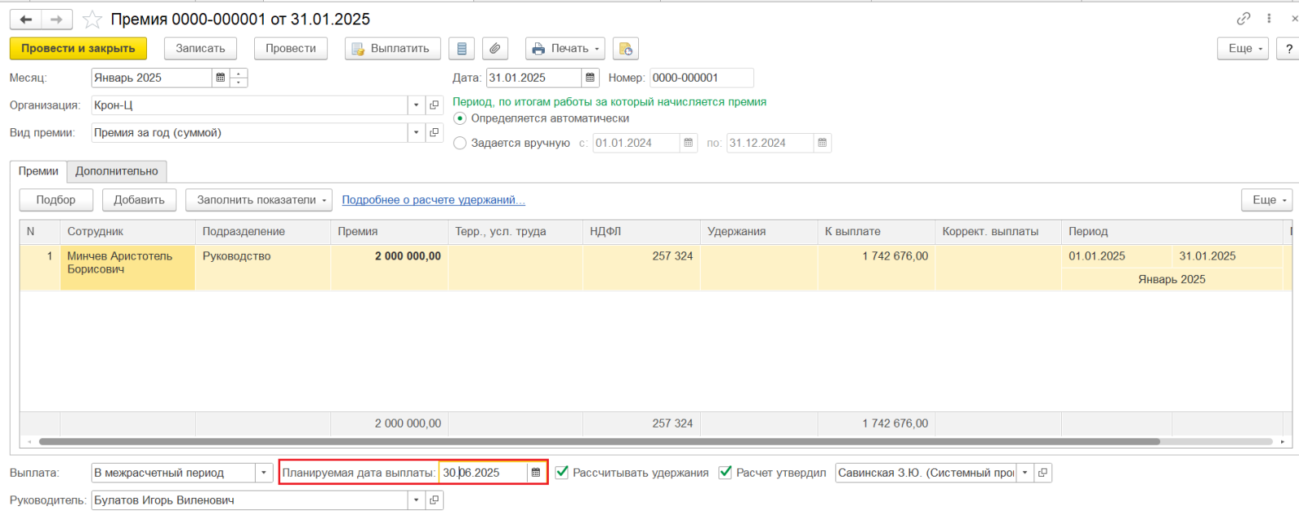Screen dimensions: 1299x515
Task: Click the horizontal table scrollbar
Action: [x=599, y=442]
